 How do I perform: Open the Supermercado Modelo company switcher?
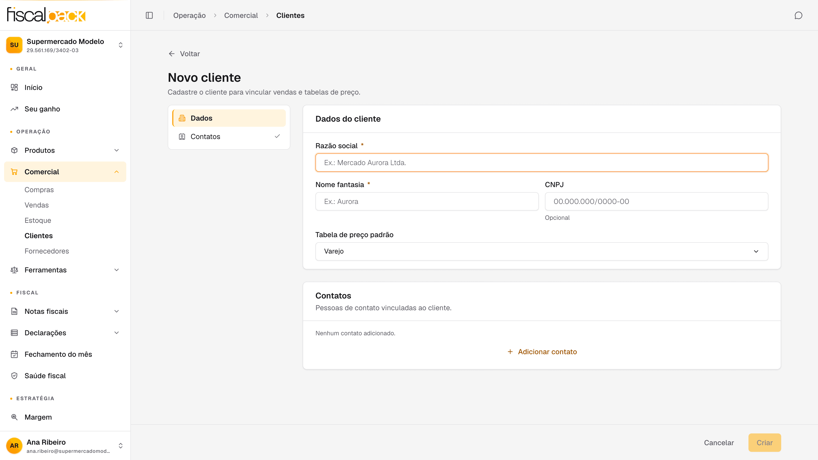click(x=65, y=45)
